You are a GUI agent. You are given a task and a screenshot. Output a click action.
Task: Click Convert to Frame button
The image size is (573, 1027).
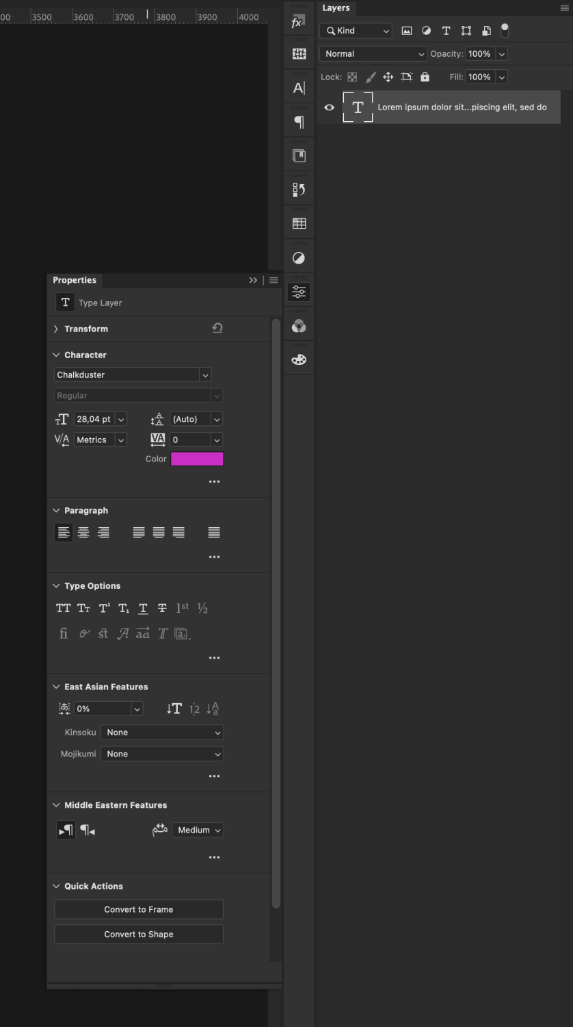click(139, 909)
